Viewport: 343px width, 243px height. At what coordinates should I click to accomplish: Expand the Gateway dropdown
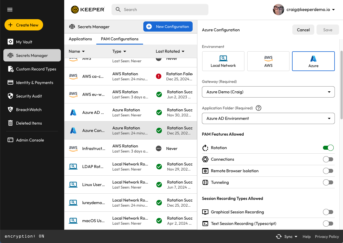coord(268,92)
